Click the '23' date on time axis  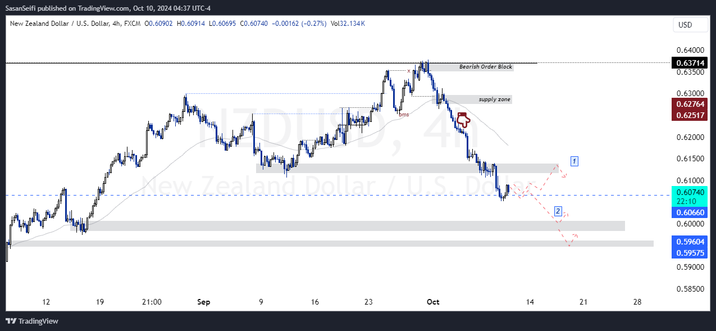(368, 302)
